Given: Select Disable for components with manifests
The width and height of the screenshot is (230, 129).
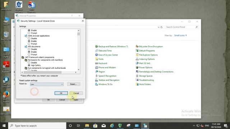Looking at the screenshot, I should pyautogui.click(x=29, y=63).
